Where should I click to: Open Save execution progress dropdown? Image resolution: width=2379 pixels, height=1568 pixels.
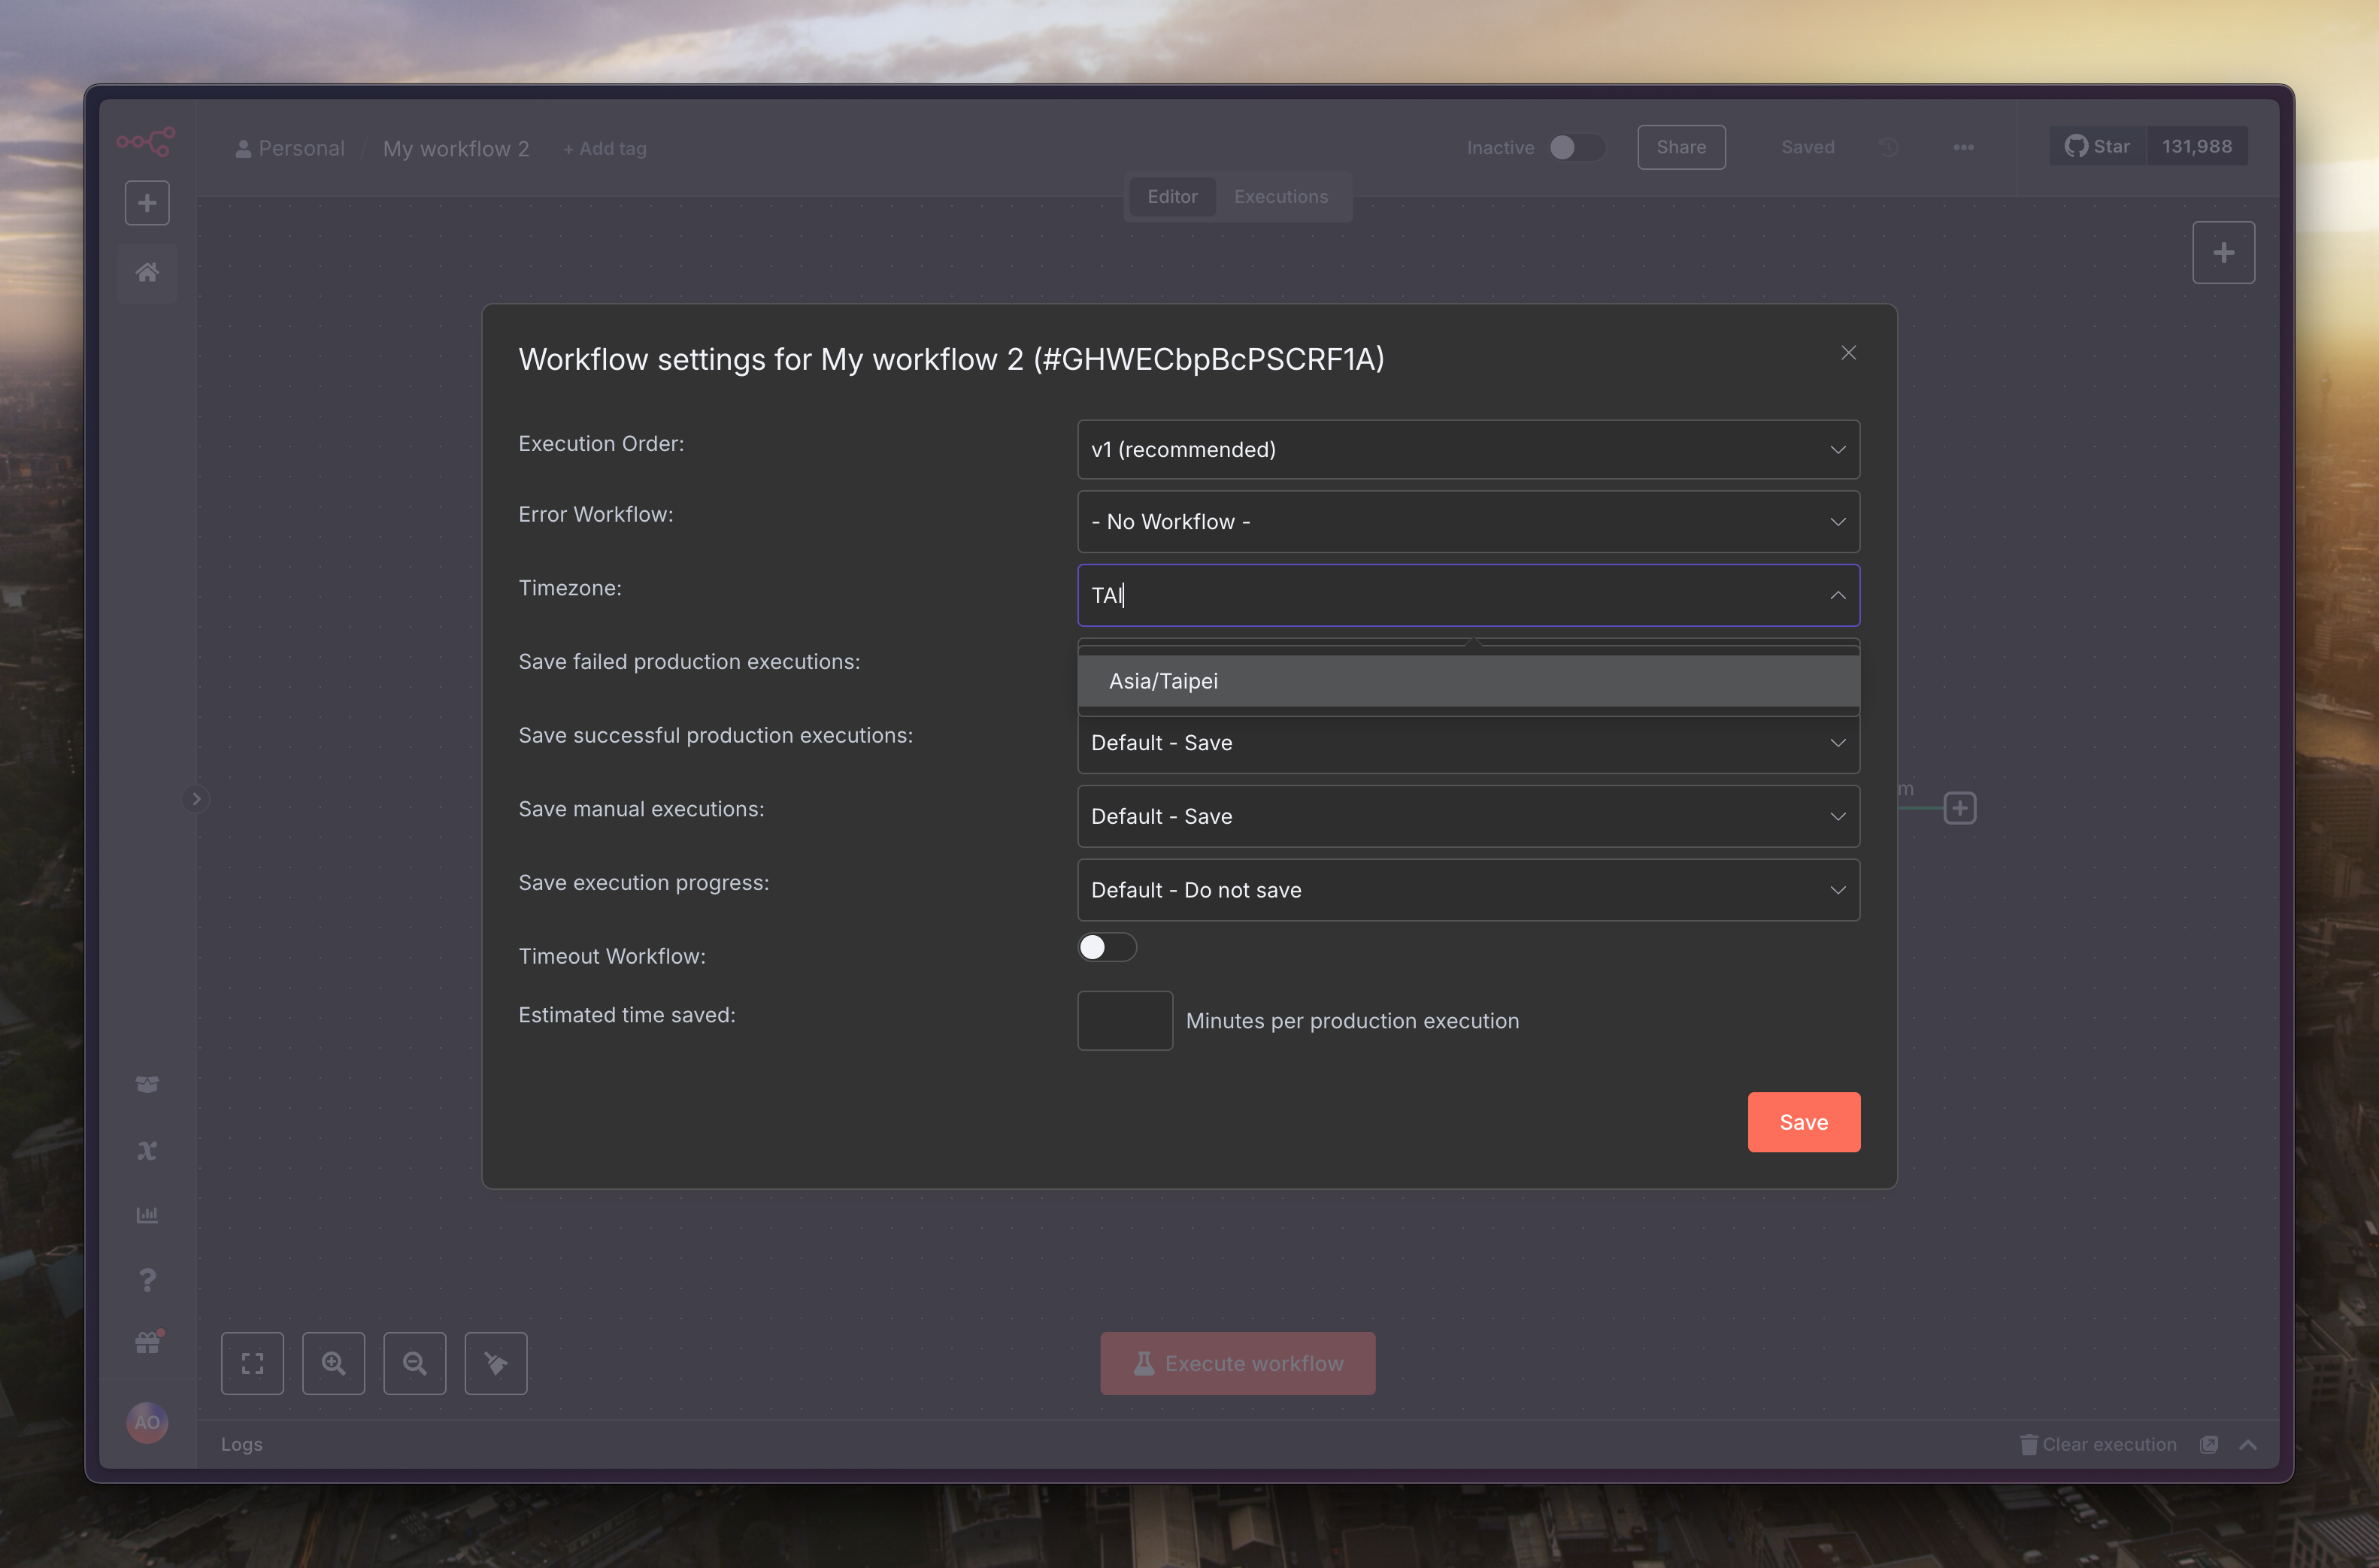[x=1467, y=889]
